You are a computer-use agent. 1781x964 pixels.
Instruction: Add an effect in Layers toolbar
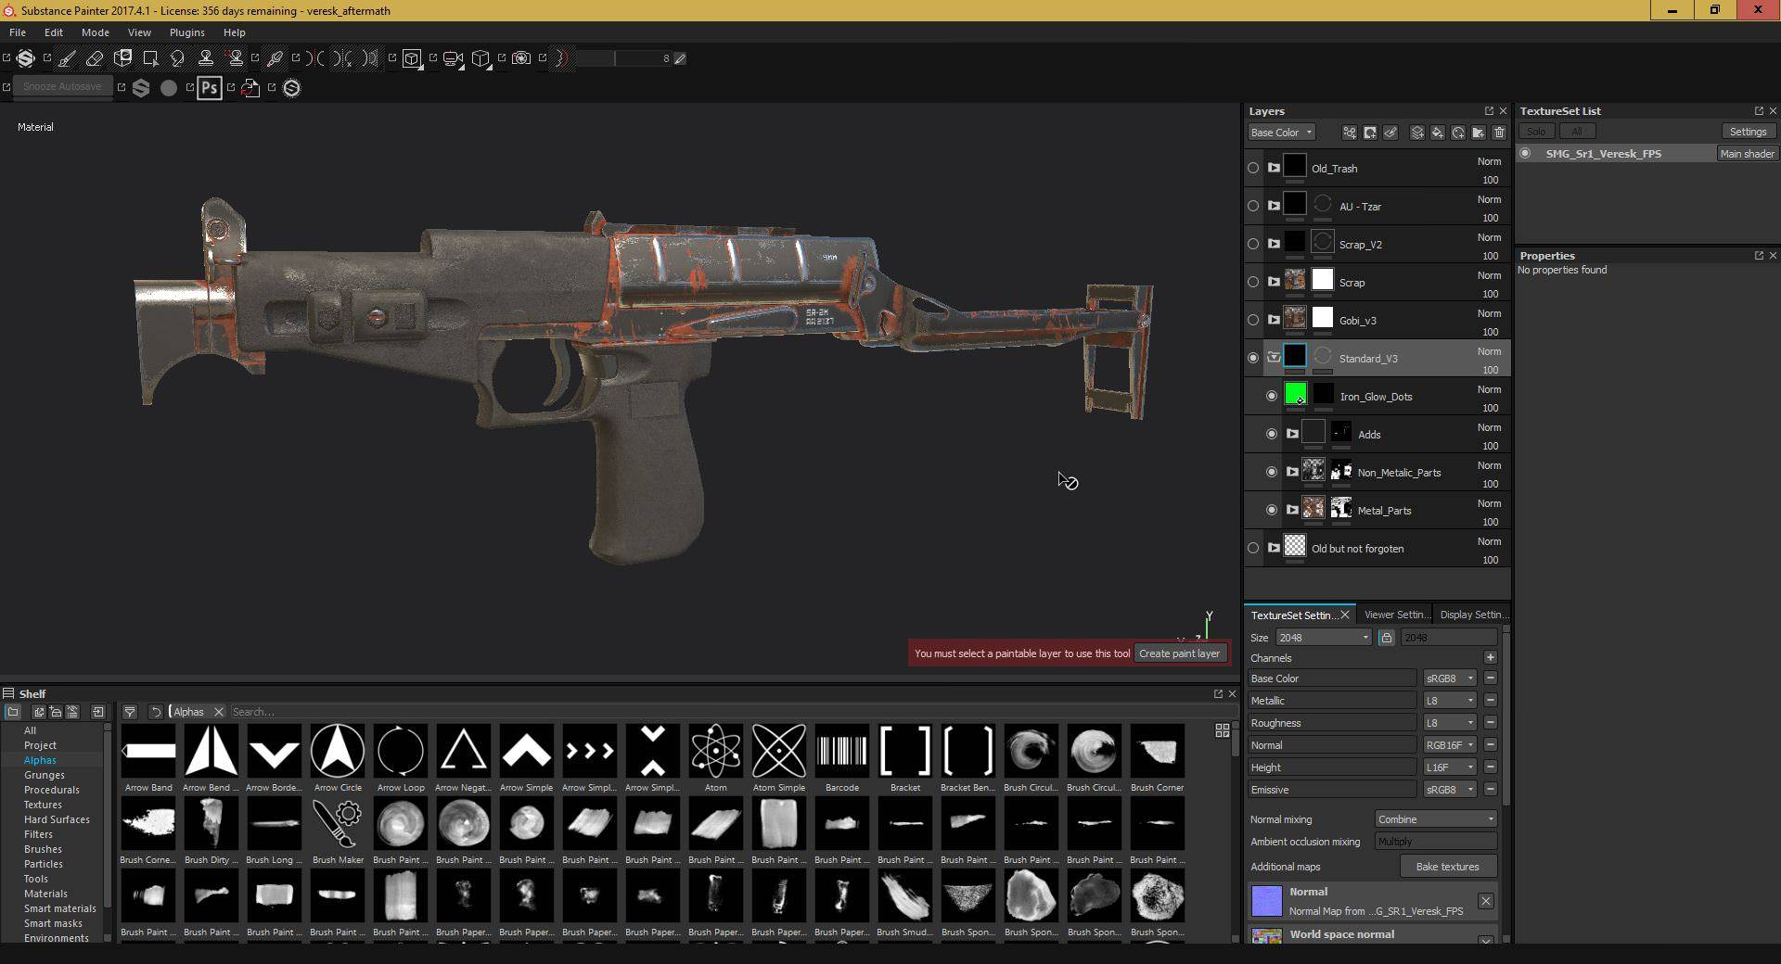(x=1350, y=133)
